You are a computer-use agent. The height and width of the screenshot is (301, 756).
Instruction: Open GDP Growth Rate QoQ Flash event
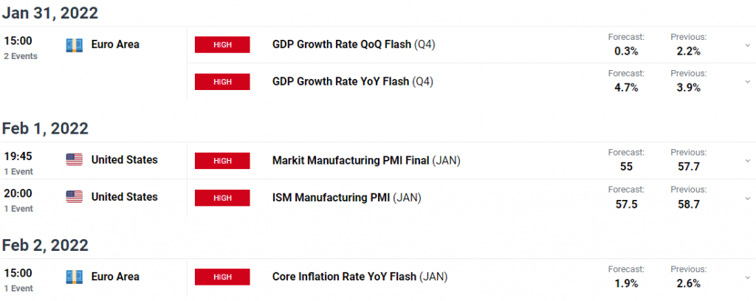click(354, 45)
